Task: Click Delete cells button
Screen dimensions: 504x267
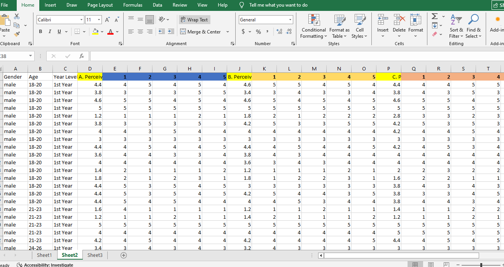Action: (399, 26)
